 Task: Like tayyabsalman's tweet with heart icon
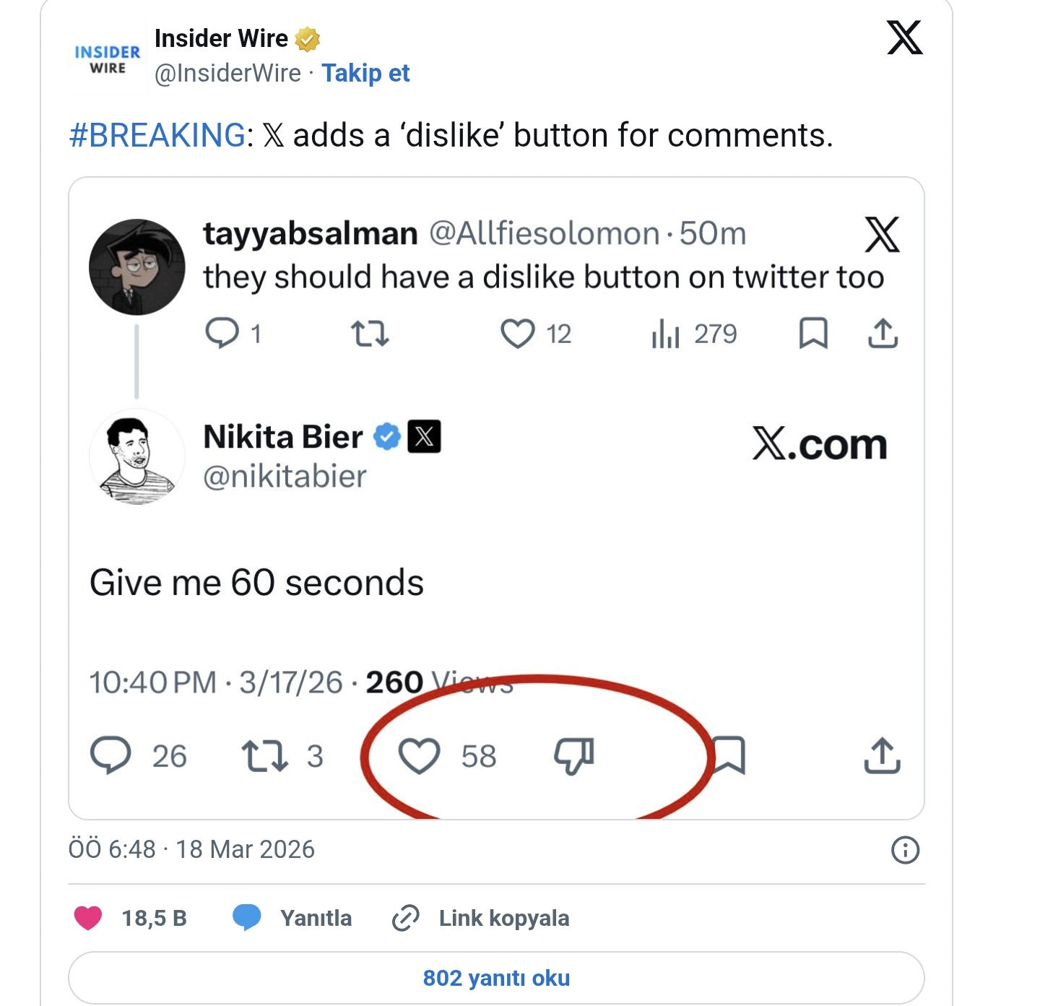coord(517,334)
